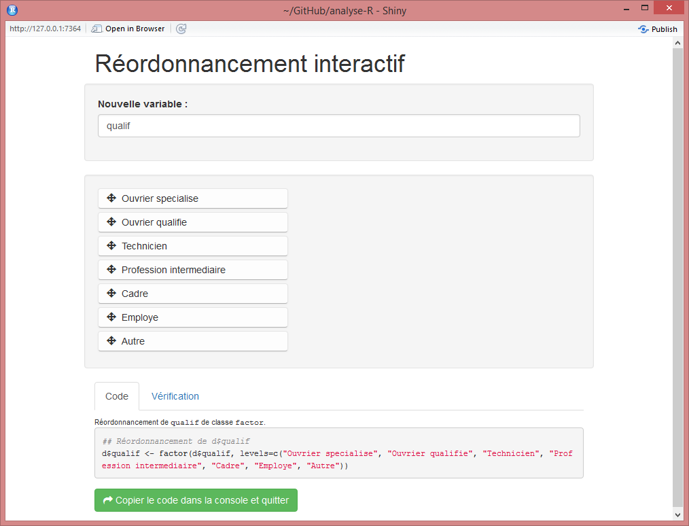Select the 'Employe' level item
The image size is (689, 526).
click(x=193, y=317)
